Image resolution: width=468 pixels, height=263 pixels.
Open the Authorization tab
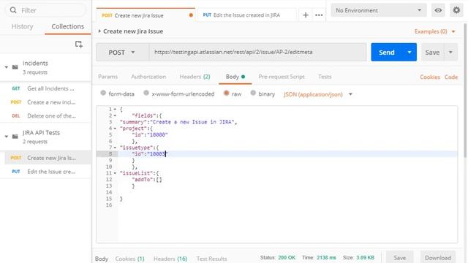[x=148, y=77]
